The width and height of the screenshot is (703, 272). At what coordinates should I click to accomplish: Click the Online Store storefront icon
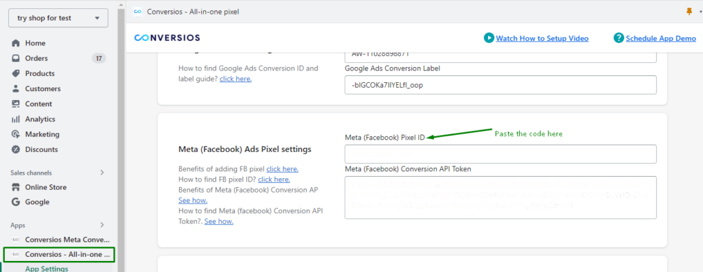[16, 187]
